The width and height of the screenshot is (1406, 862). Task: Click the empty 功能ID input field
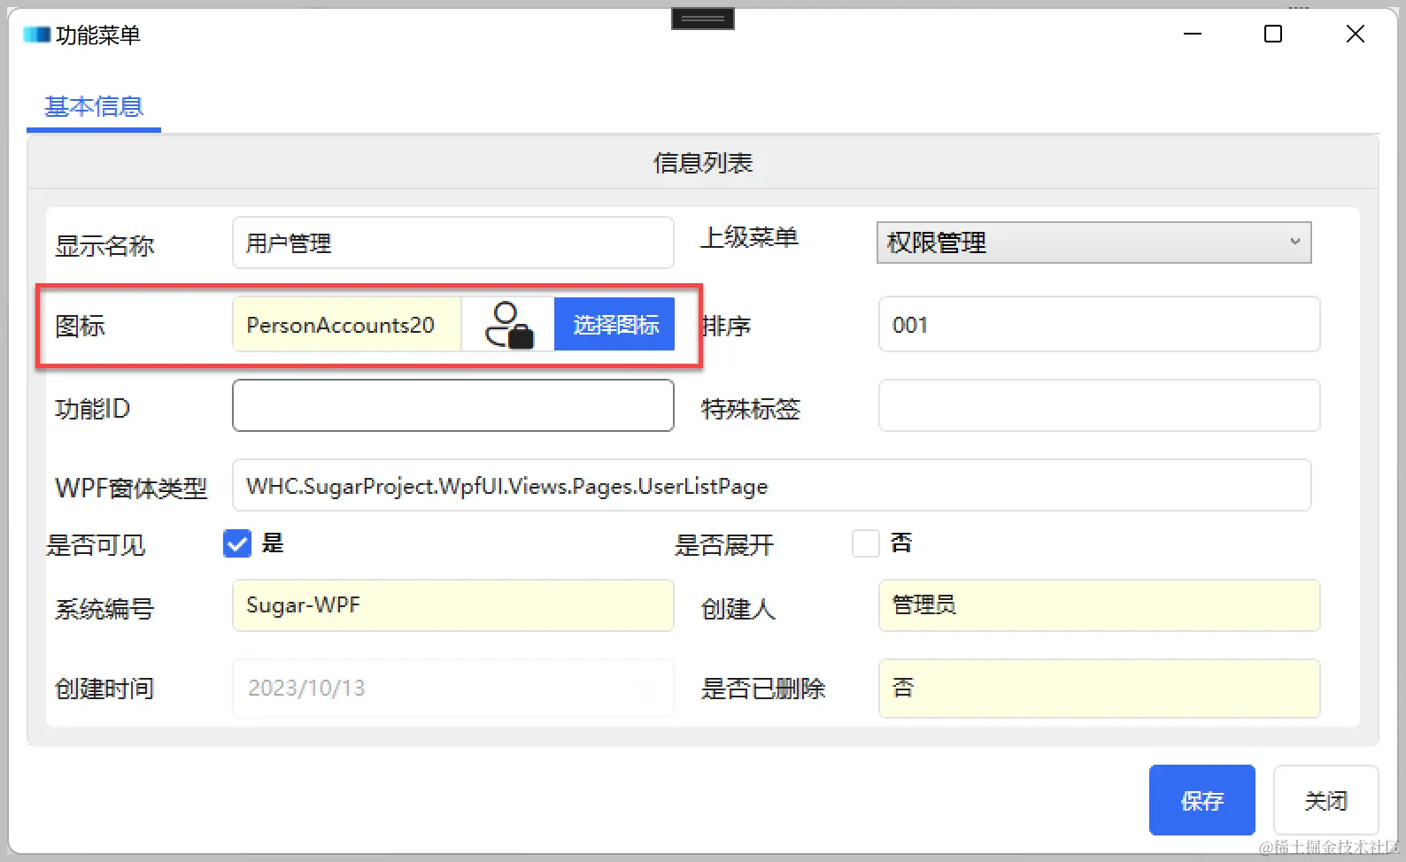452,405
